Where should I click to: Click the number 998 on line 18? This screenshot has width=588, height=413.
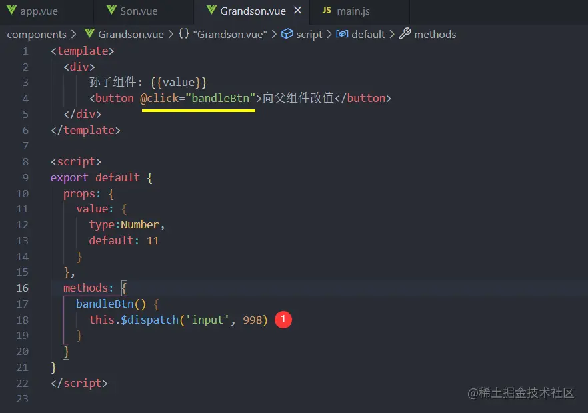[x=253, y=320]
